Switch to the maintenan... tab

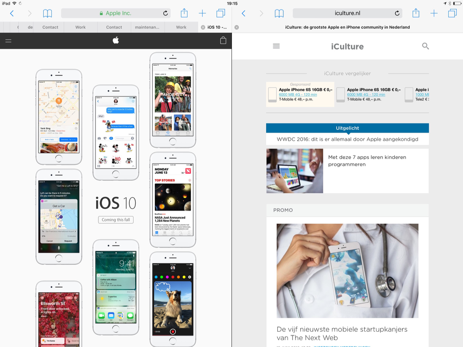147,27
